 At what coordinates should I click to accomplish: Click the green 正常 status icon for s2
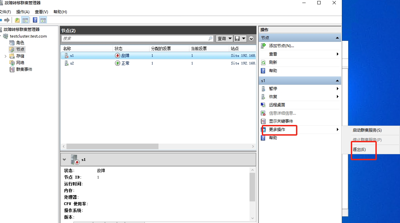[118, 63]
